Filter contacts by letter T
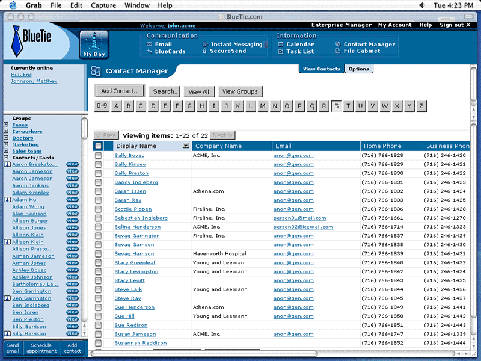This screenshot has height=361, width=481. click(348, 106)
